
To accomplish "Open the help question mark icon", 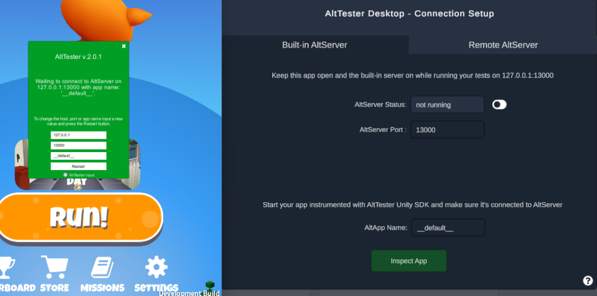I will click(588, 281).
